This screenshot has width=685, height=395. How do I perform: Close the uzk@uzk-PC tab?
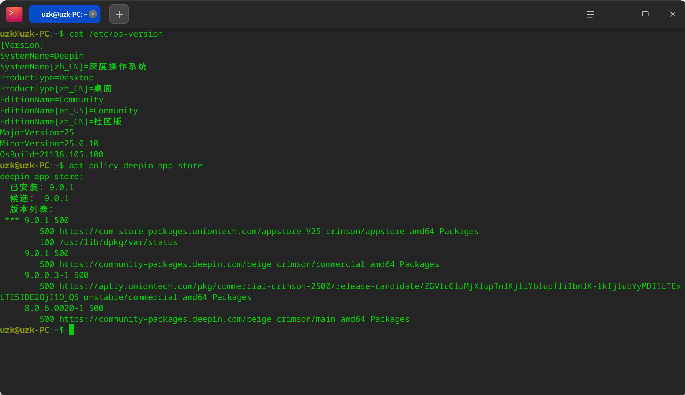[x=93, y=14]
